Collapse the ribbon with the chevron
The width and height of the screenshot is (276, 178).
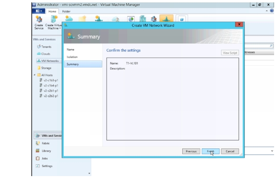click(266, 11)
